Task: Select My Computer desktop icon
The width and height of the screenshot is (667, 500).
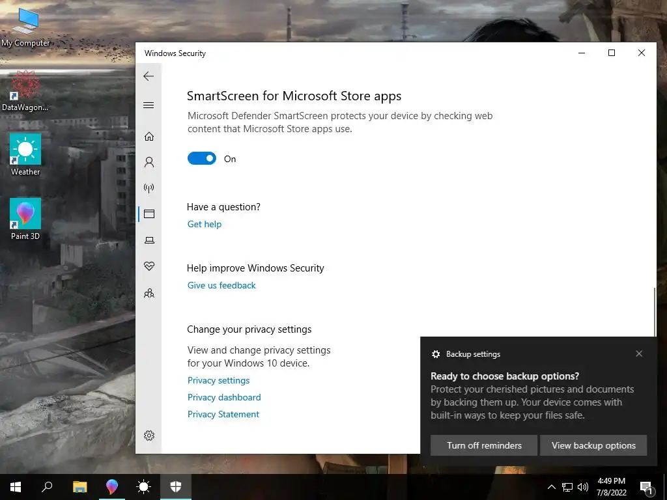Action: [25, 26]
